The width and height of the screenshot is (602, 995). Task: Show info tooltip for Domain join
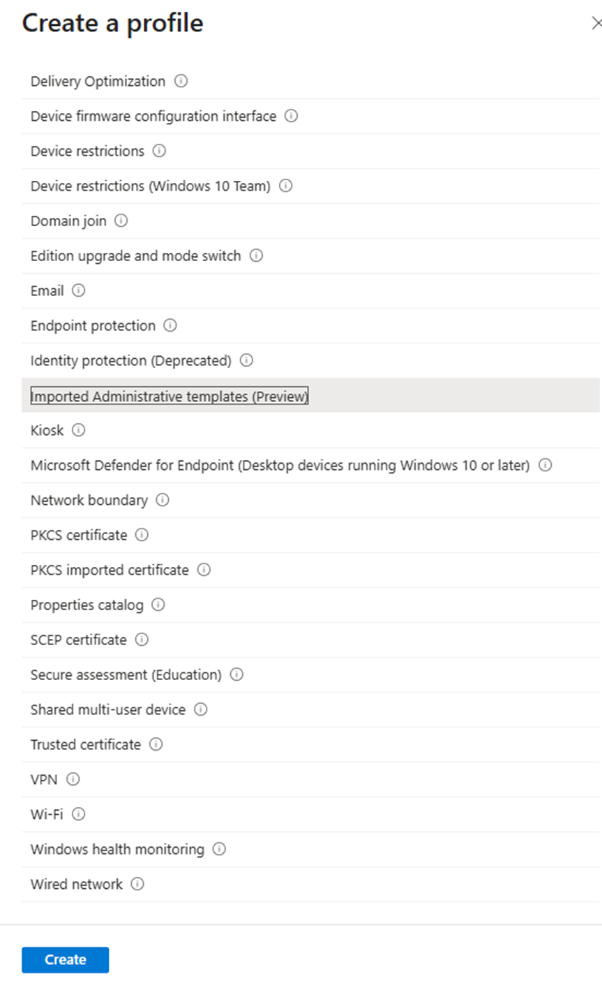click(121, 221)
